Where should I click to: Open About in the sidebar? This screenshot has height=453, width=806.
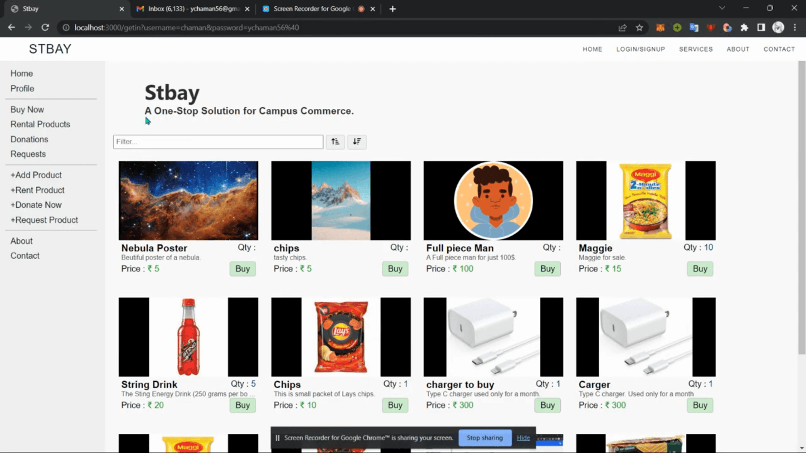coord(21,241)
